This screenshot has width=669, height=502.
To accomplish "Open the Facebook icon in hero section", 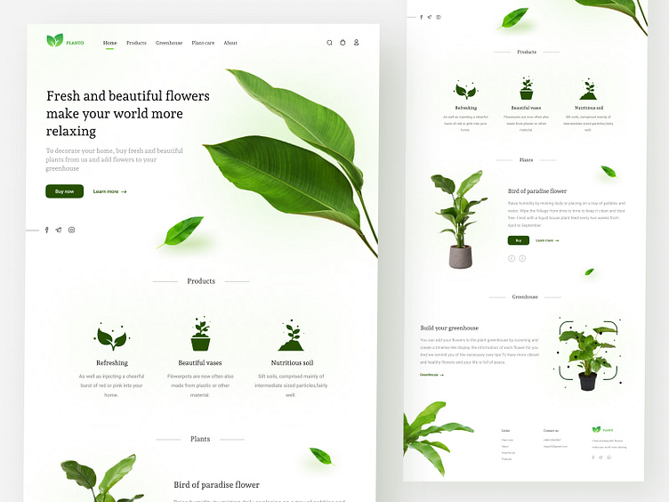I will 47,230.
